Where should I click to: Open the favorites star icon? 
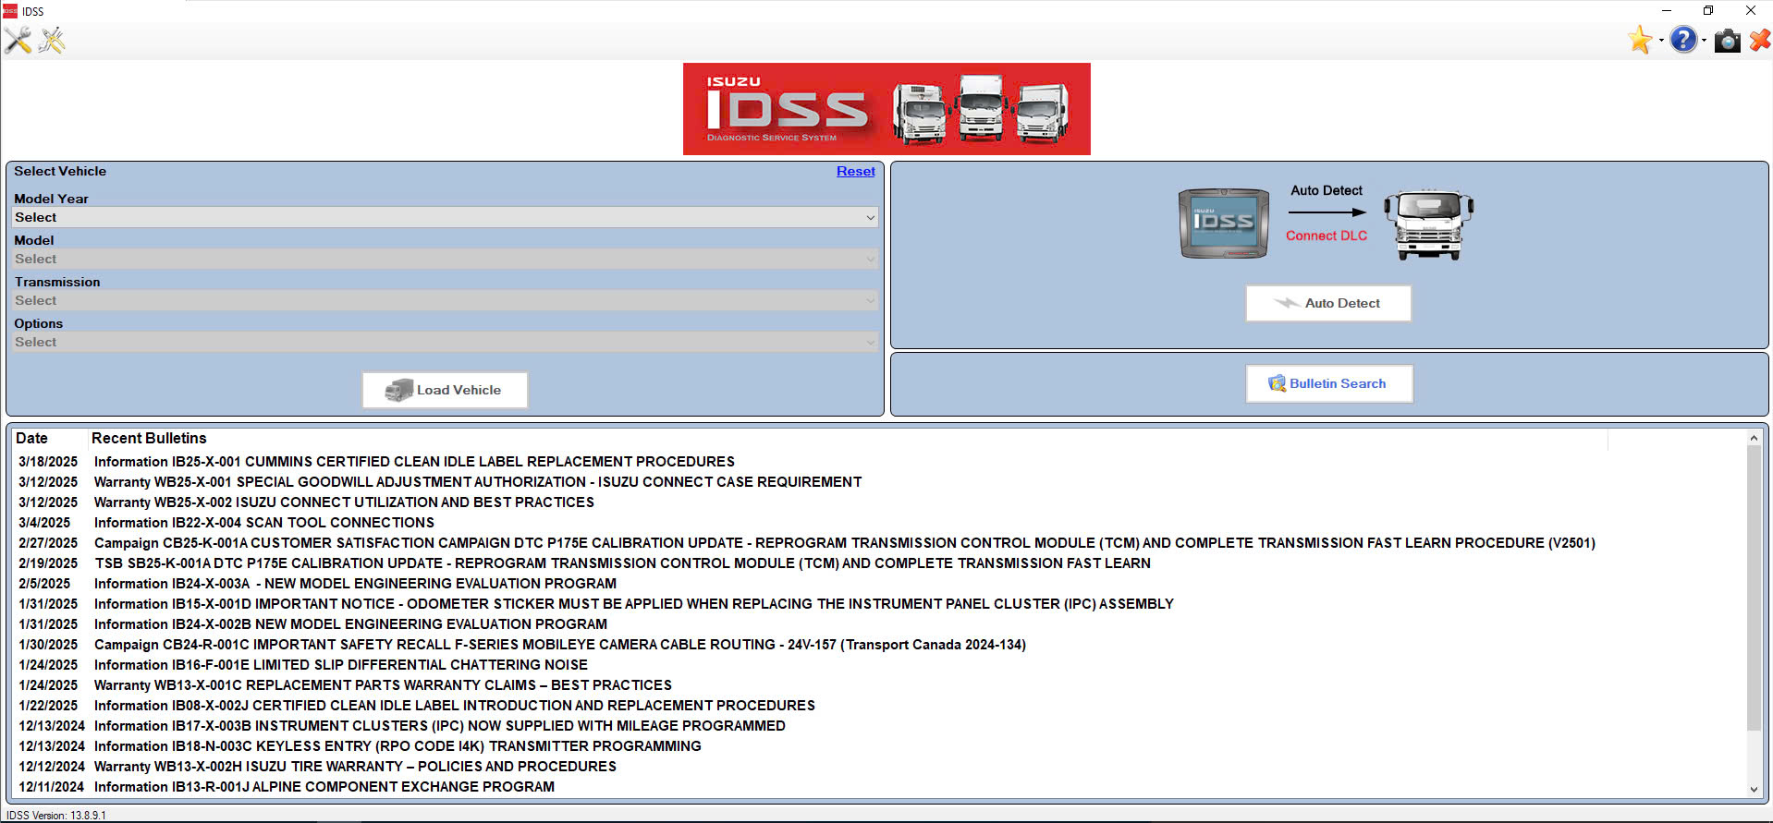(1640, 40)
